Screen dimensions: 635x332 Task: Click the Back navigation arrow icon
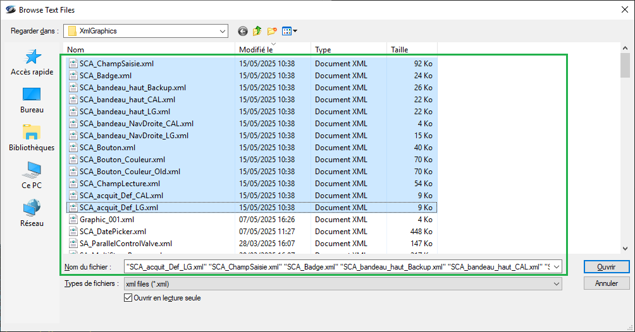tap(242, 31)
